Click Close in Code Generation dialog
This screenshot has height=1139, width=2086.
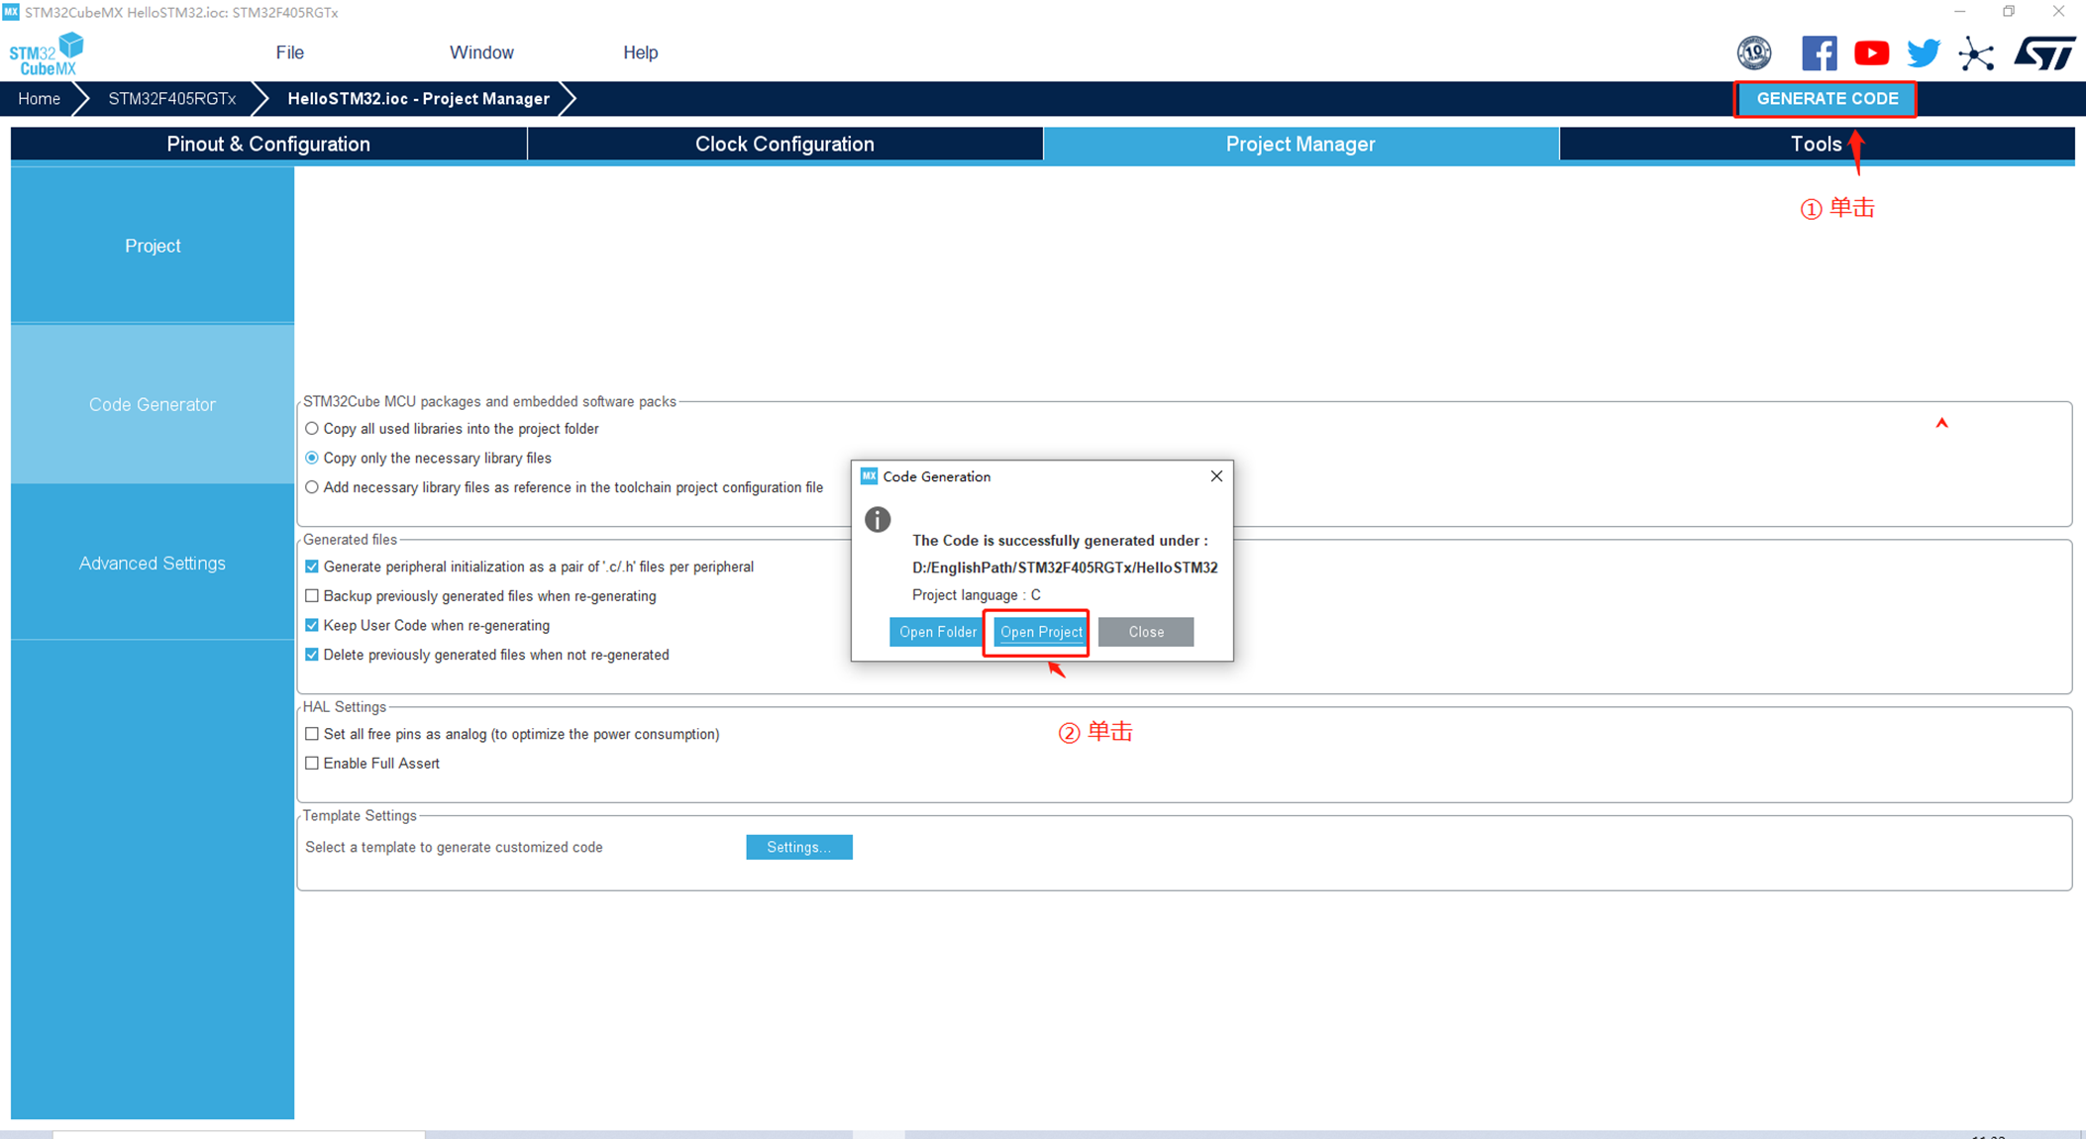(x=1148, y=631)
